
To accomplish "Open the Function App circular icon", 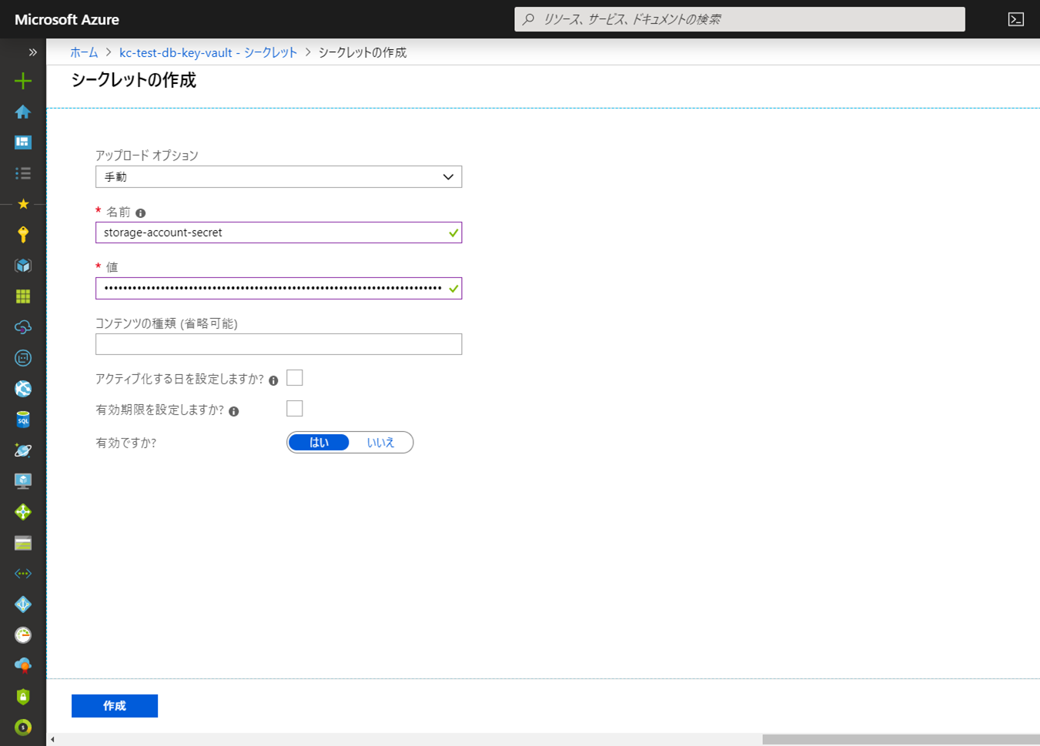I will click(23, 358).
